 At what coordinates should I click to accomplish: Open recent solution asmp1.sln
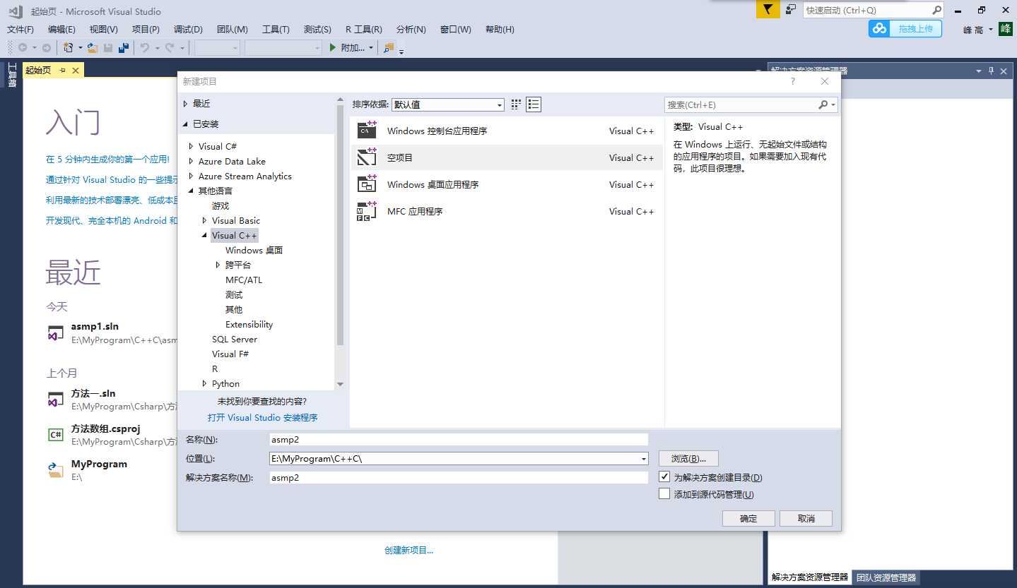click(95, 326)
